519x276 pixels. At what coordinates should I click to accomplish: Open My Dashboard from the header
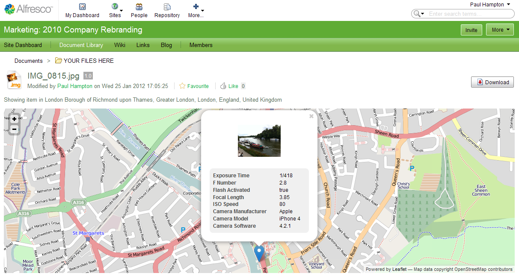point(82,11)
